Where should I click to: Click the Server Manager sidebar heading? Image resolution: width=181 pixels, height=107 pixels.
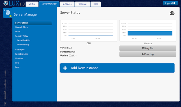(x=26, y=14)
